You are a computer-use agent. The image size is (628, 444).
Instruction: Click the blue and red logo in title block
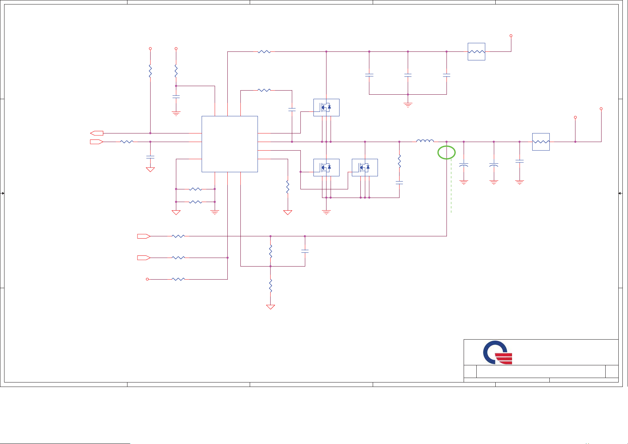tap(498, 352)
